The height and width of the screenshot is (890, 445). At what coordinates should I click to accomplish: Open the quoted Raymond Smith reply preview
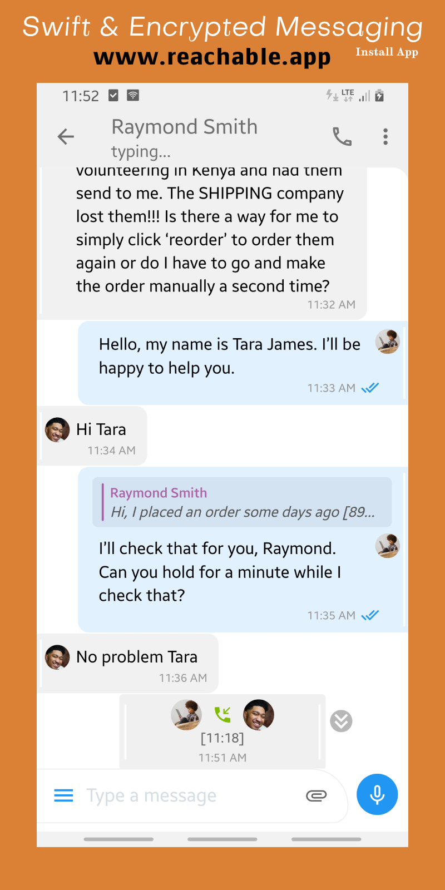coord(242,502)
